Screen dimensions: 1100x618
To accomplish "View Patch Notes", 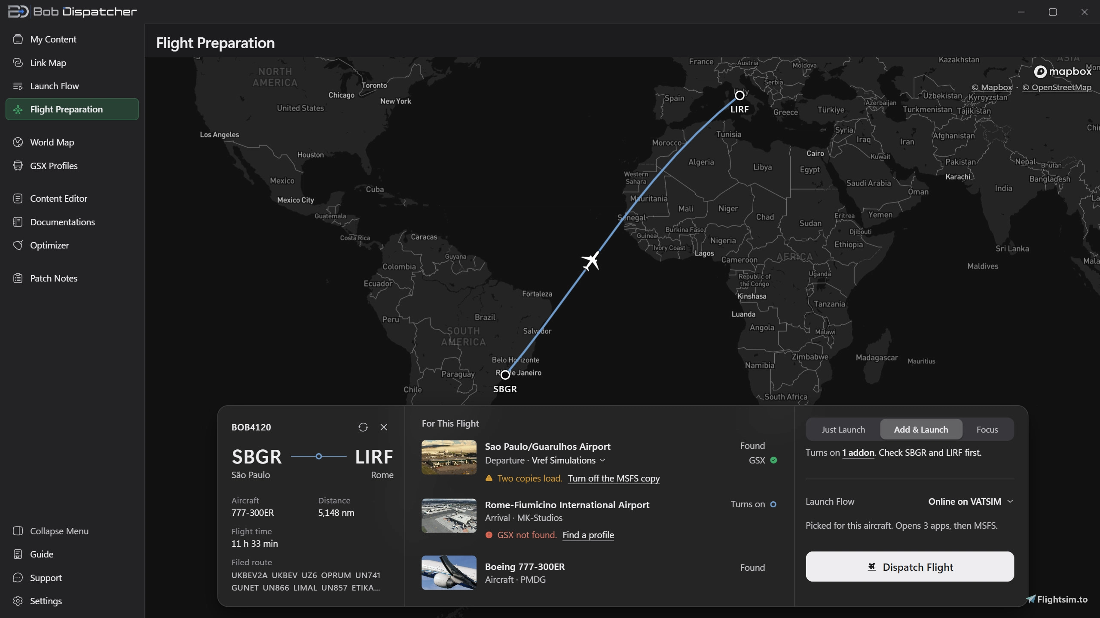I will pos(72,278).
